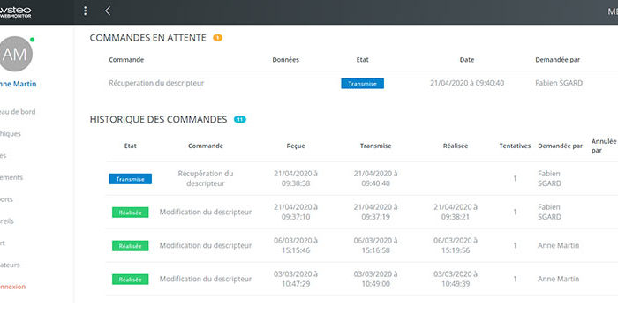Click 'Commande' header in pending table
Image resolution: width=618 pixels, height=336 pixels.
click(x=126, y=60)
